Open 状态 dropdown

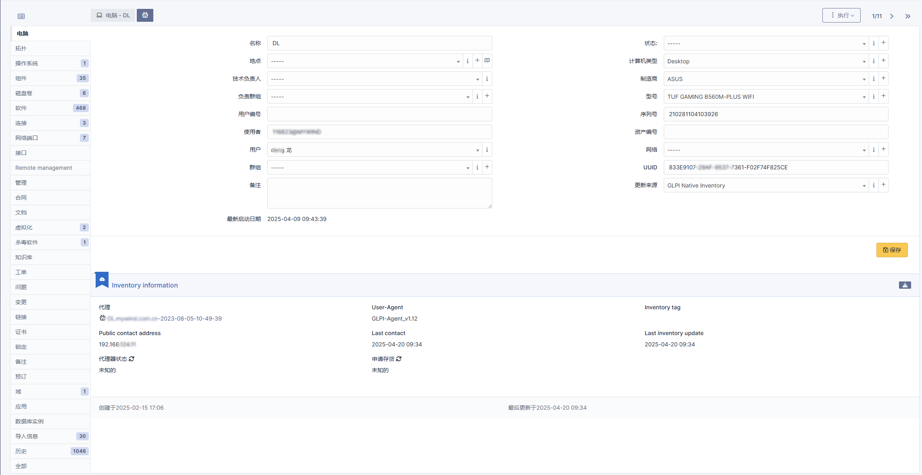click(x=766, y=43)
